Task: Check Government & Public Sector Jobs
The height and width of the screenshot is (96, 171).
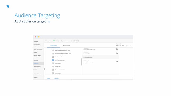Action: [53, 54]
